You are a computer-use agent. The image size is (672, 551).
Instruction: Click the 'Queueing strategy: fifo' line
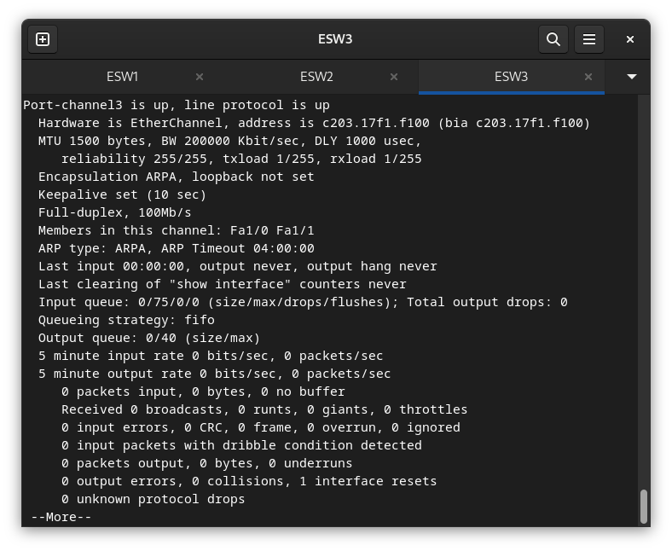coord(126,321)
